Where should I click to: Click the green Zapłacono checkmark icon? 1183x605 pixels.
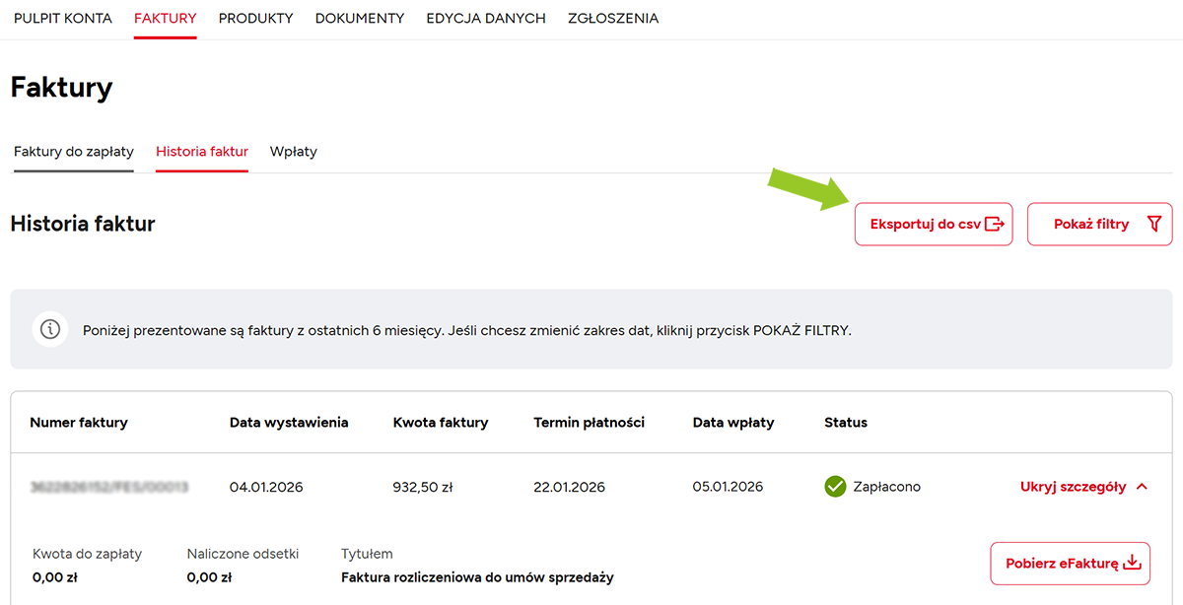click(x=835, y=487)
